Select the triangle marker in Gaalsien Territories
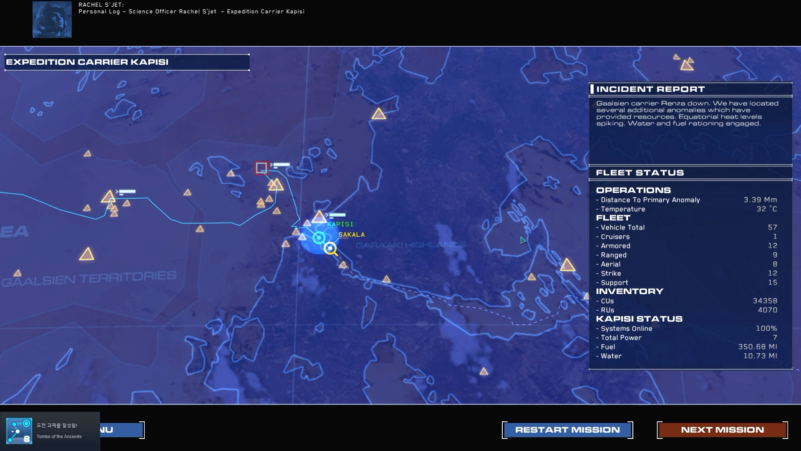 coord(86,254)
